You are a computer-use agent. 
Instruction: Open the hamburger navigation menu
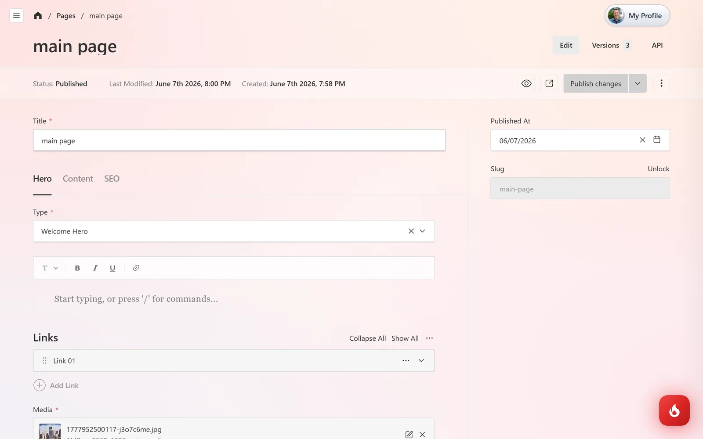click(x=16, y=15)
